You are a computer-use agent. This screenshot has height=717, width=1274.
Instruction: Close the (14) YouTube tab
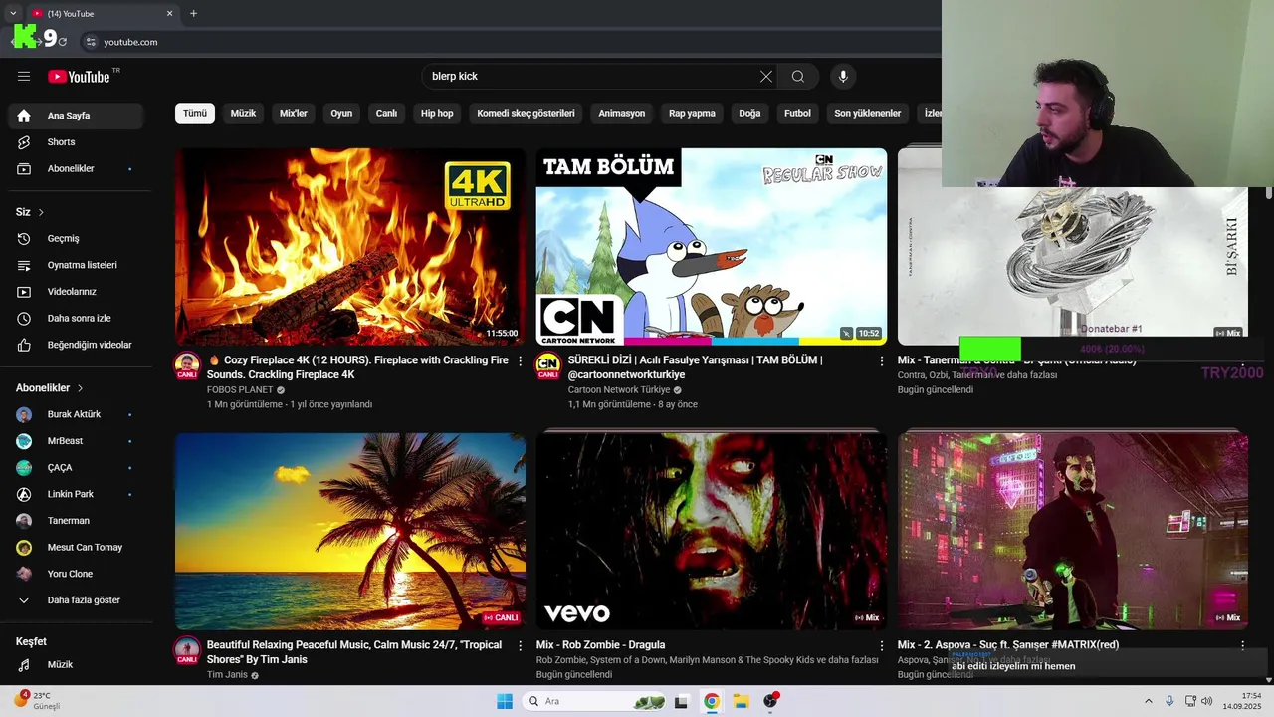pos(169,14)
